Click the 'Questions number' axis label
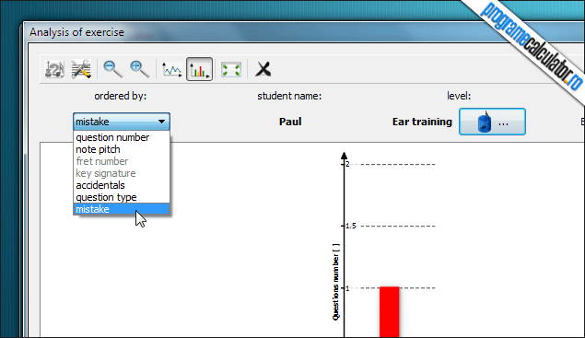Viewport: 585px width, 338px height. (335, 282)
